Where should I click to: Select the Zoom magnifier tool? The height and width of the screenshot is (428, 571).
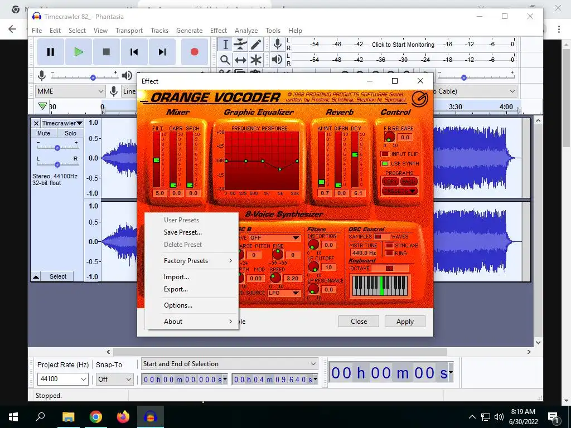pyautogui.click(x=225, y=60)
